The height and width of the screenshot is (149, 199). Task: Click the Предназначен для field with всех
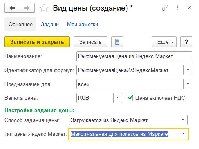[130, 84]
